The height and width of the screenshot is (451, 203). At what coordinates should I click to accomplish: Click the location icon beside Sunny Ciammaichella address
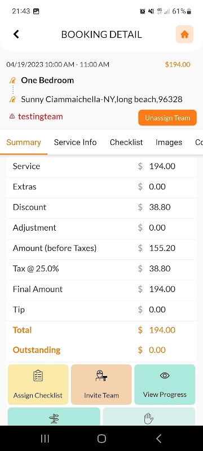12,100
